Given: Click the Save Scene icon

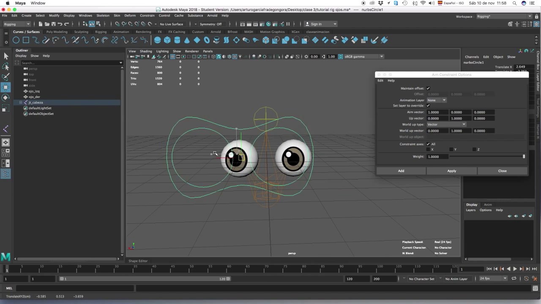Looking at the screenshot, I should 53,24.
